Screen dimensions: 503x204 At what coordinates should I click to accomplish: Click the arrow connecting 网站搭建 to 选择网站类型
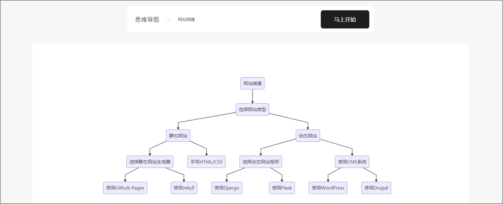pyautogui.click(x=252, y=96)
